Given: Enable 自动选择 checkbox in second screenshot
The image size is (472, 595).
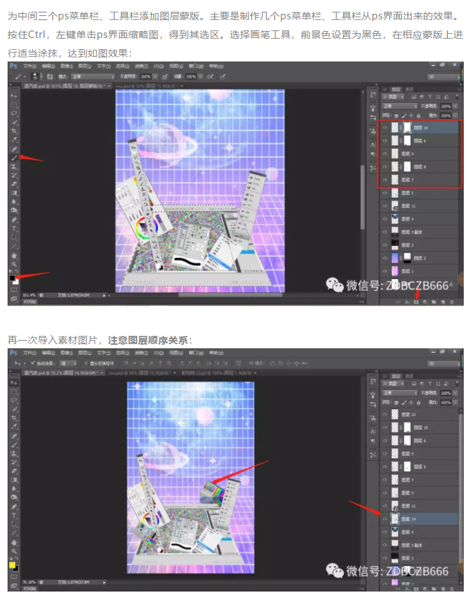Looking at the screenshot, I should coord(33,363).
